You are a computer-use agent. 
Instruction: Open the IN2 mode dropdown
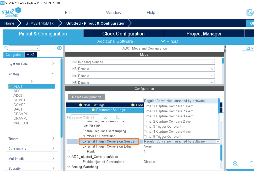pos(146,62)
